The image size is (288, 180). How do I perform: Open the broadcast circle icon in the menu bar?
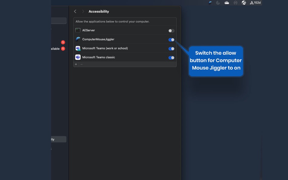pyautogui.click(x=236, y=2)
